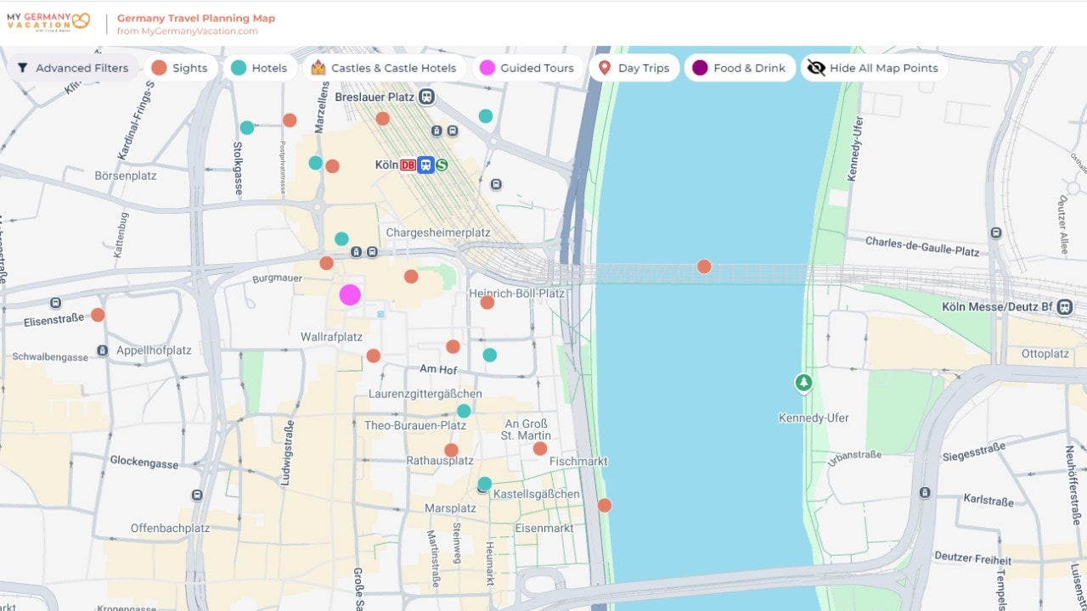This screenshot has height=611, width=1087.
Task: Click the Köln Messe/Deutz Bf station icon
Action: (x=1065, y=307)
